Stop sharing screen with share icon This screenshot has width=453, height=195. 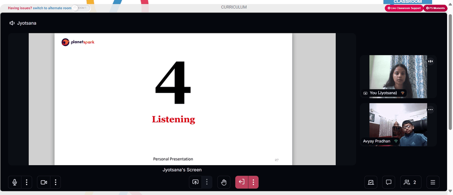tap(195, 182)
